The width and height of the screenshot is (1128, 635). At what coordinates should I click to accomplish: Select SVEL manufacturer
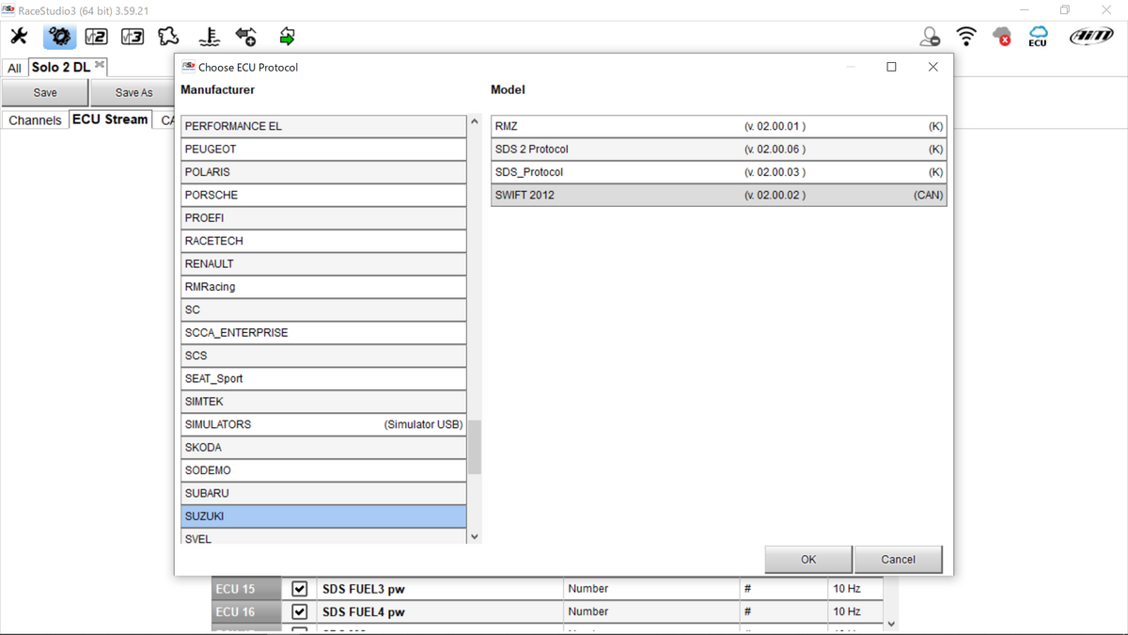pyautogui.click(x=323, y=536)
